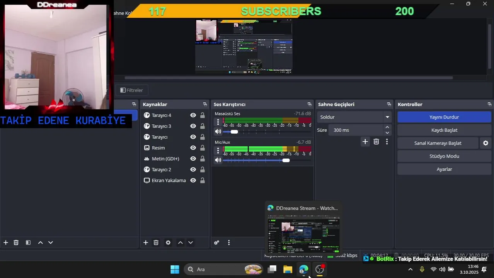Add a new scene transition

(x=365, y=142)
